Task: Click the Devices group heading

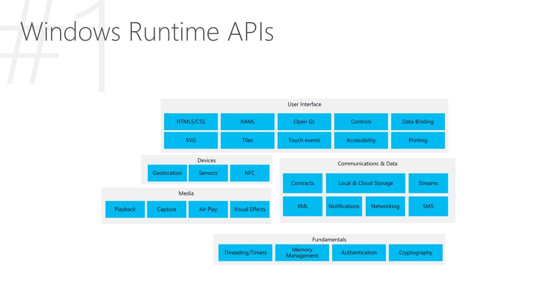Action: tap(206, 160)
